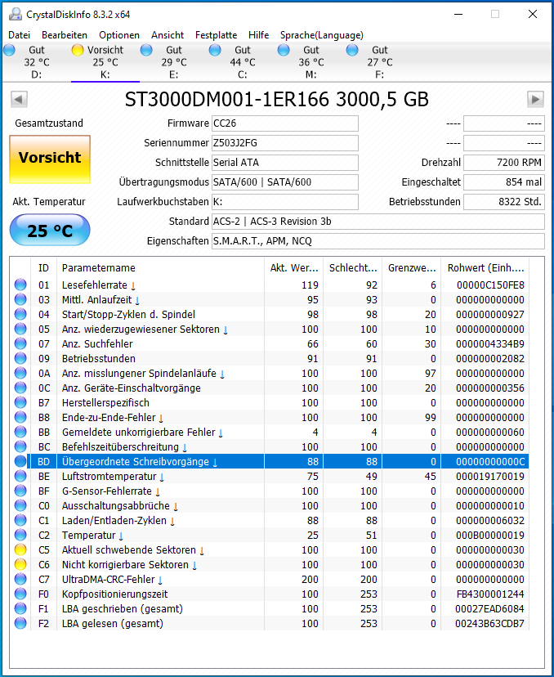Click the status orb of Luftstromtemperatur row

pyautogui.click(x=20, y=476)
